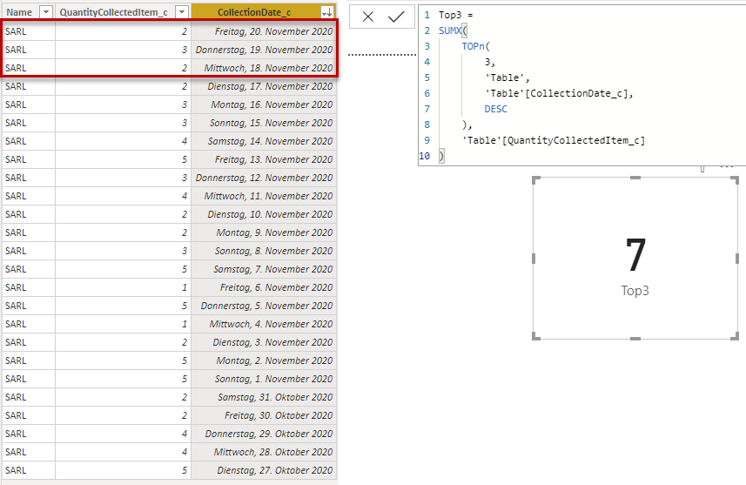Image resolution: width=746 pixels, height=485 pixels.
Task: Select the quantity cell for 6. November 2020
Action: 124,287
